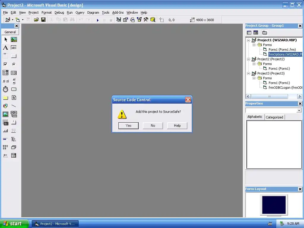Open the Object Browser toolbar icon
The image size is (304, 228).
click(139, 20)
